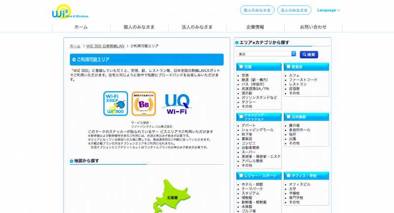Image resolution: width=394 pixels, height=213 pixels.
Task: Tick the 飲食店 category checkbox
Action: coord(288,67)
